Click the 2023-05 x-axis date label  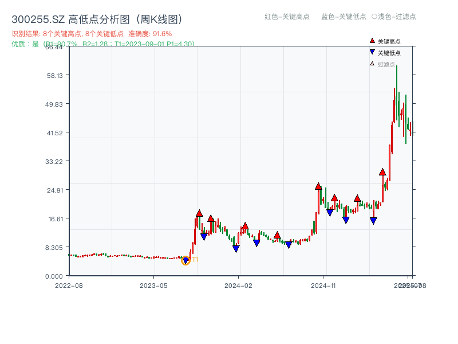(153, 286)
